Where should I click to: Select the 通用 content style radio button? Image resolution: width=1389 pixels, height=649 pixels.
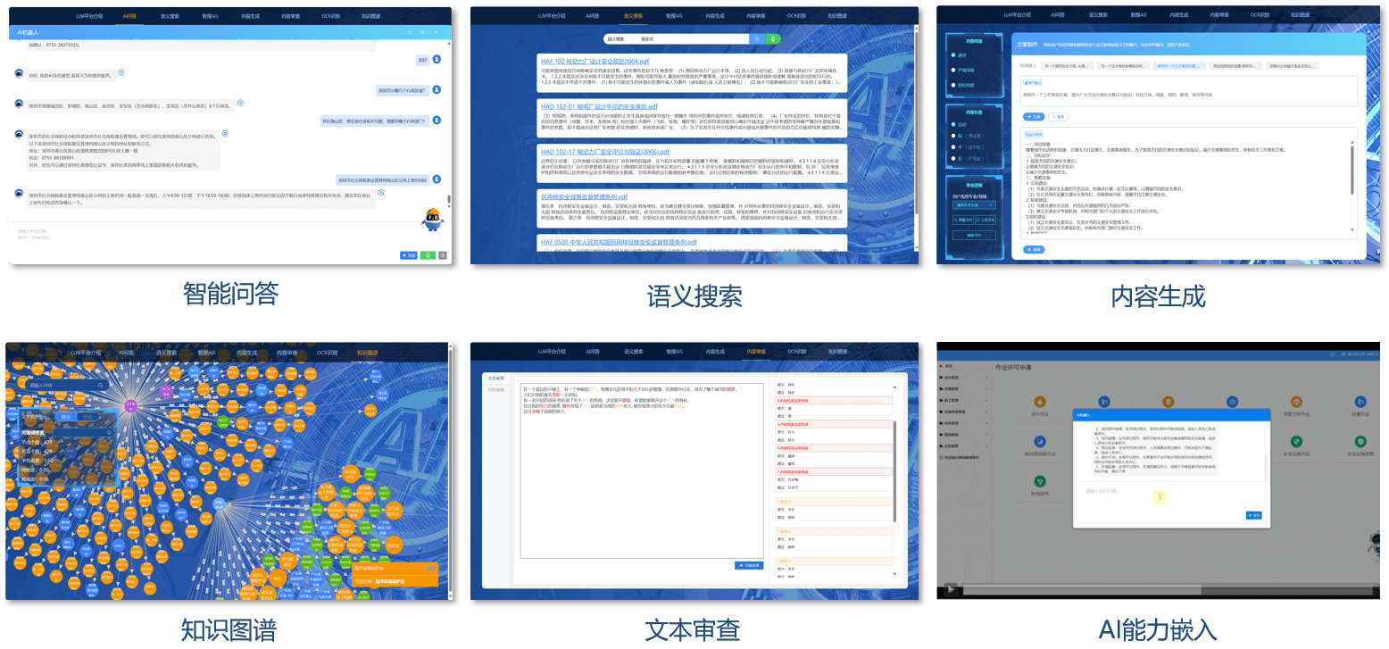[x=953, y=54]
